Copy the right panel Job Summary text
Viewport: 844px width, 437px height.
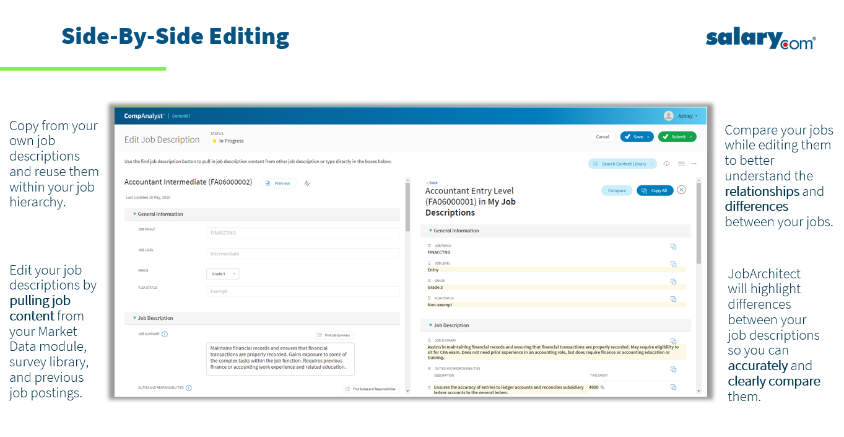(673, 341)
